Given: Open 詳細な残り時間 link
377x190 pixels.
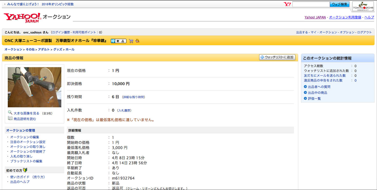Looking at the screenshot, I should [133, 97].
